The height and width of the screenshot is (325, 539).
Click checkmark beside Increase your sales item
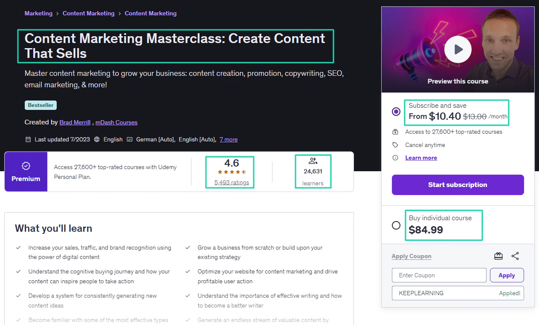coord(18,247)
